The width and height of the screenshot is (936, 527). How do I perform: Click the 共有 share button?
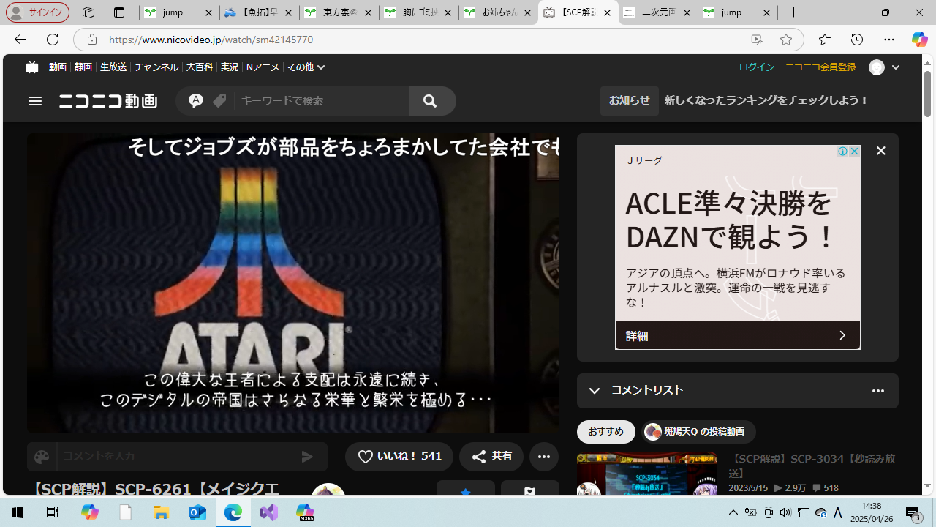pyautogui.click(x=491, y=457)
